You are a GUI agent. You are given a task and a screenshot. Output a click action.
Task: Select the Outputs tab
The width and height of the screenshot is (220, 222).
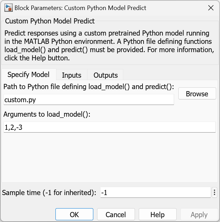click(x=106, y=75)
